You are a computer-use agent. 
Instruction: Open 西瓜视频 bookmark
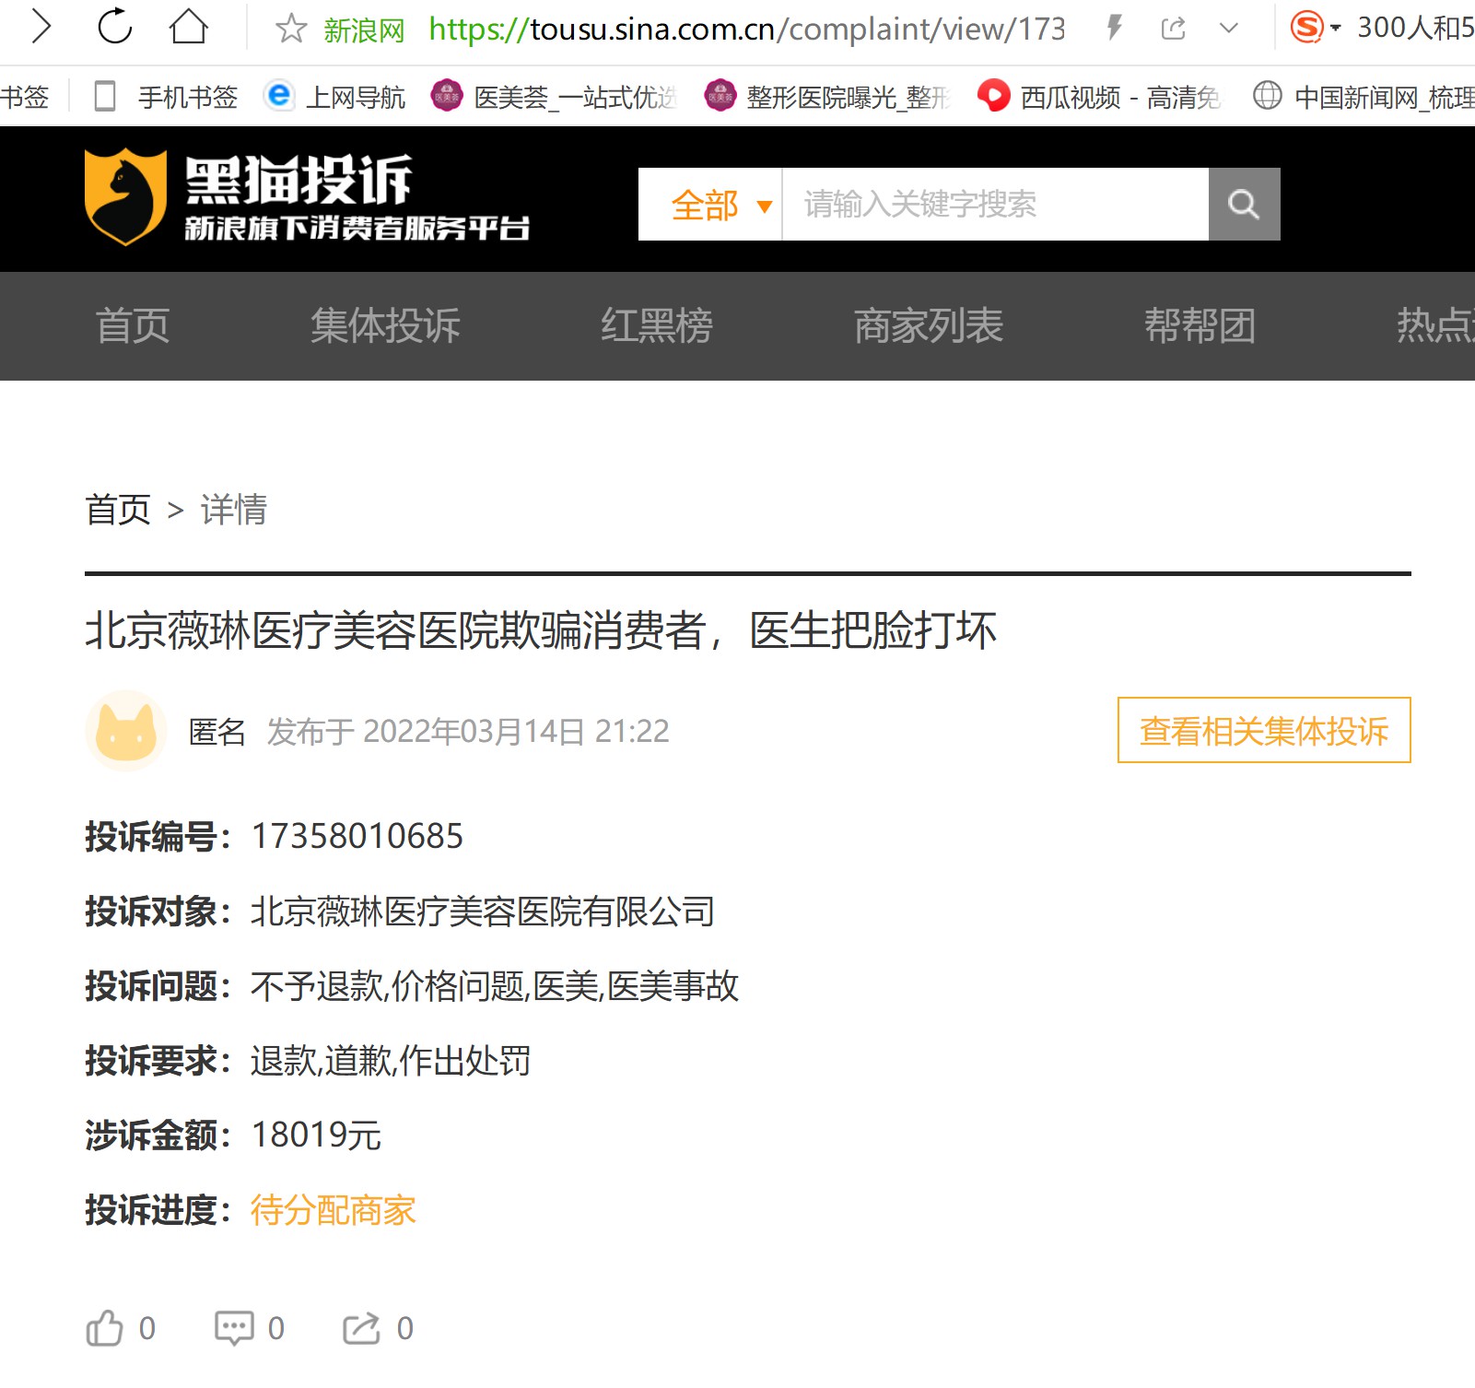point(1099,96)
